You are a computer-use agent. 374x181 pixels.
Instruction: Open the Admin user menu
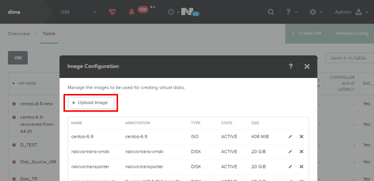(x=352, y=12)
